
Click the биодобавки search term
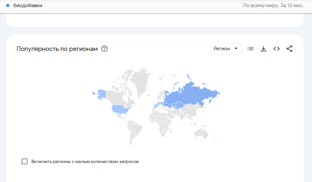pos(28,5)
